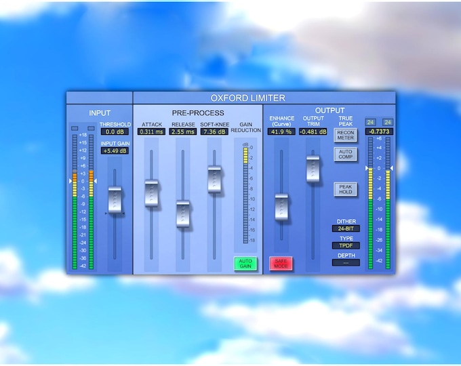Click the GAIN REDUCTION label
The width and height of the screenshot is (461, 366).
coord(246,127)
